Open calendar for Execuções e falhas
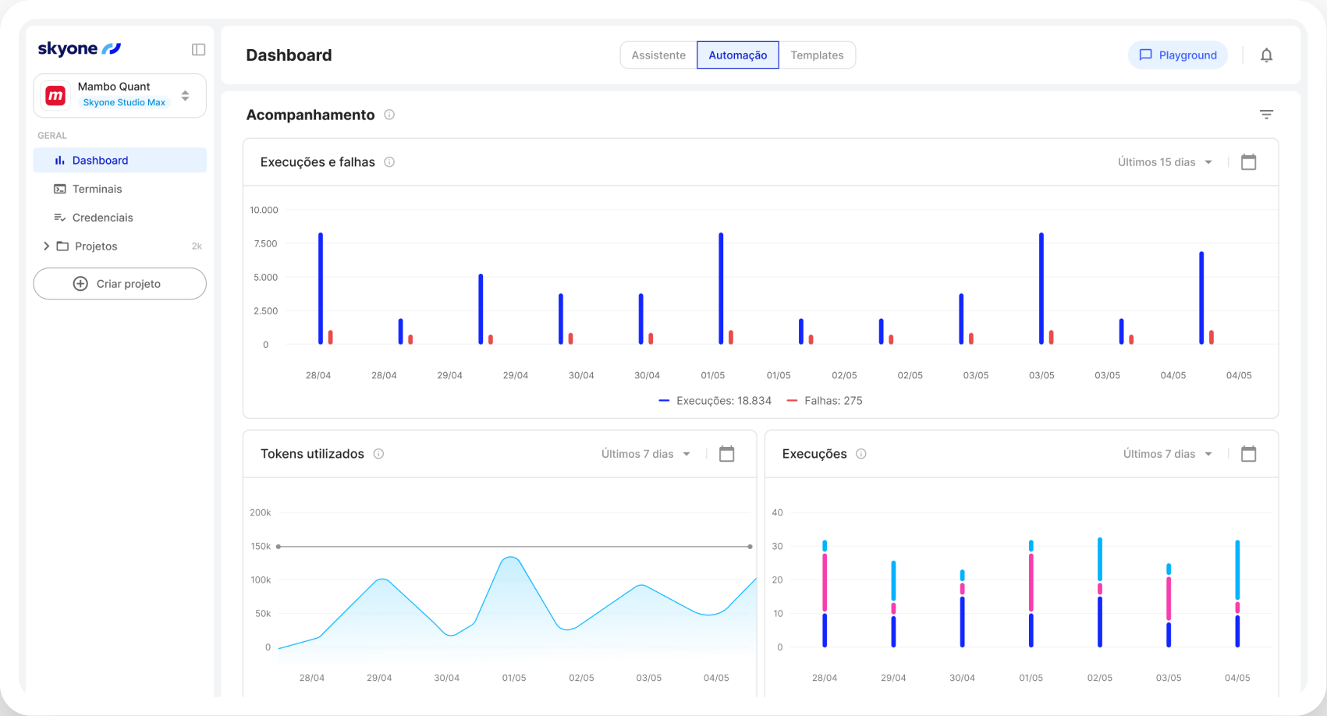Viewport: 1327px width, 716px height. (1248, 162)
